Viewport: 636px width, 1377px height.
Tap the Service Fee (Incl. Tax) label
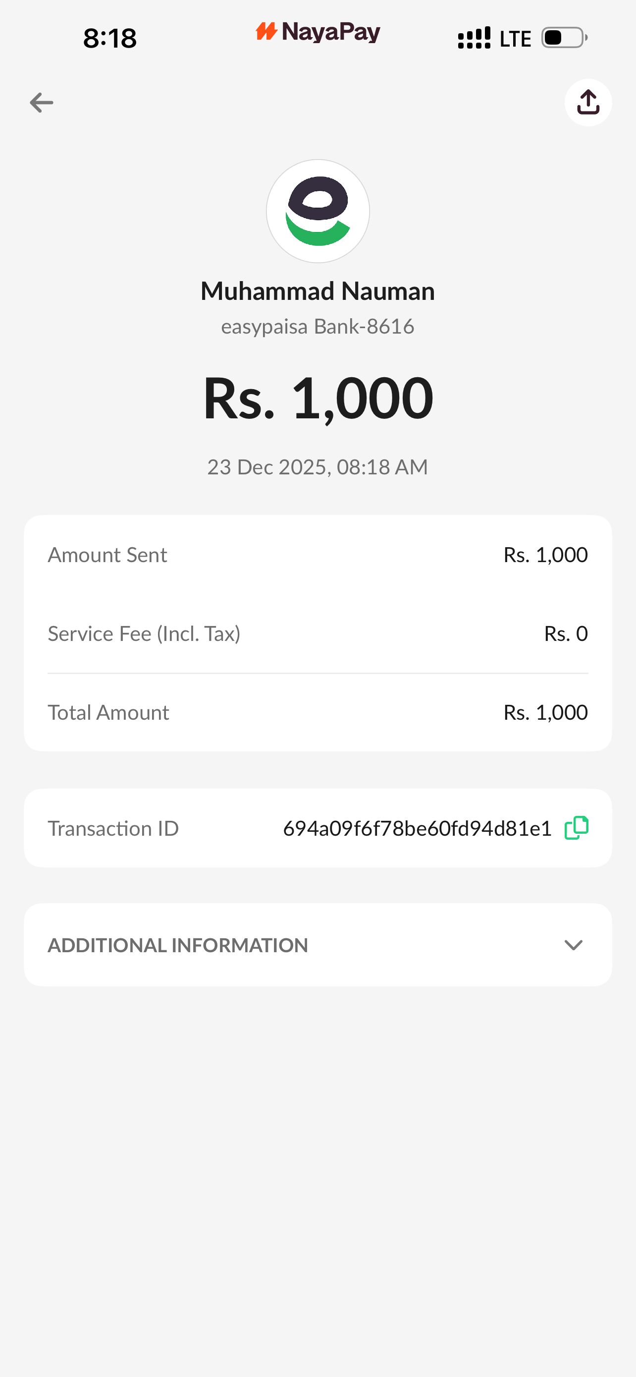144,633
